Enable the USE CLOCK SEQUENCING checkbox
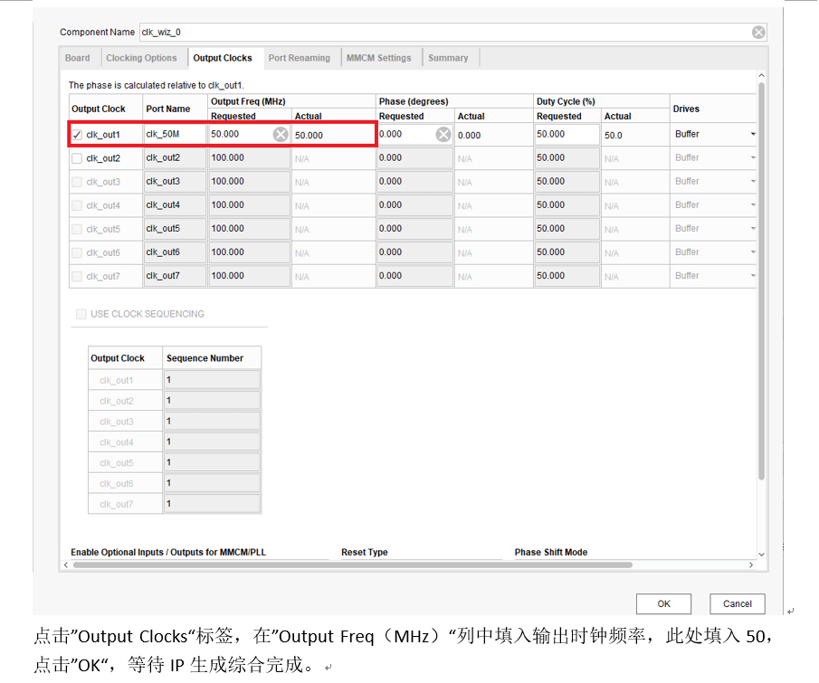819x683 pixels. 81,314
